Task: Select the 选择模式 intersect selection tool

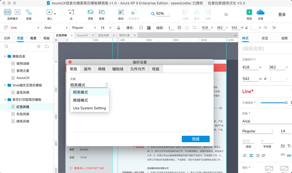Action: click(8, 12)
